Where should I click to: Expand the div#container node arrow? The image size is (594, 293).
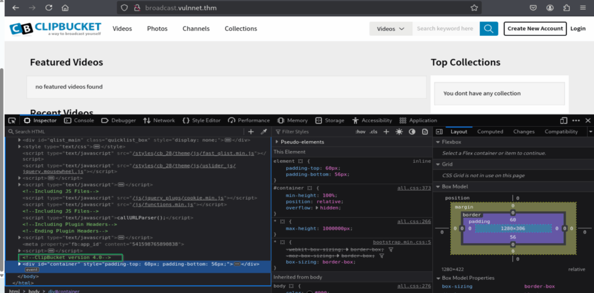20,264
